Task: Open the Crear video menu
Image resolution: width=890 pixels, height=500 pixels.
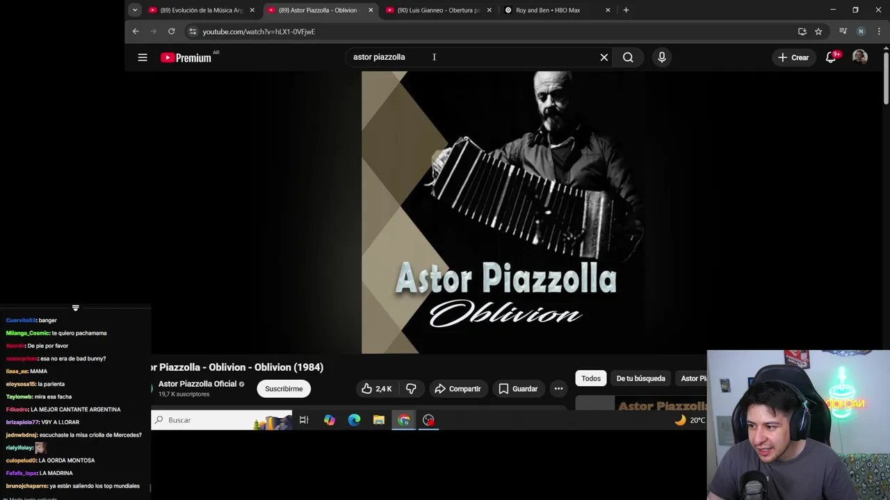Action: click(793, 58)
